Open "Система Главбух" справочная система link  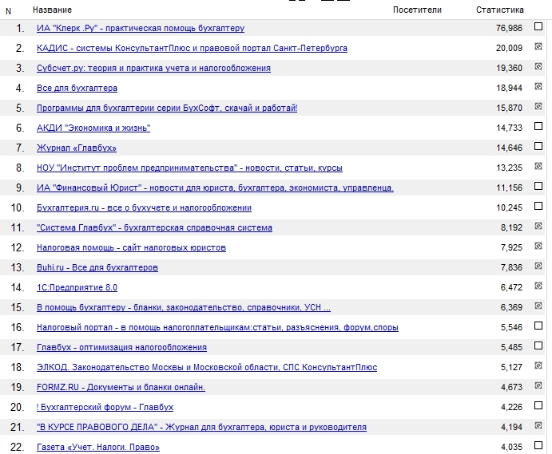click(154, 228)
